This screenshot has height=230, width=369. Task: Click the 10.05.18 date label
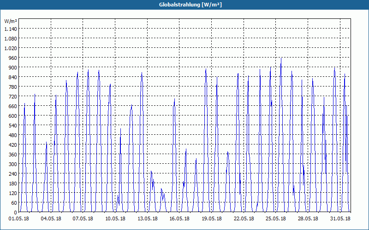(x=115, y=219)
